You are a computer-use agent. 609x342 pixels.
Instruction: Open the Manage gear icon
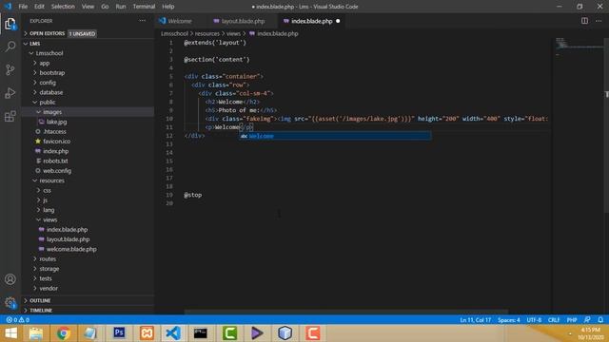coord(10,302)
